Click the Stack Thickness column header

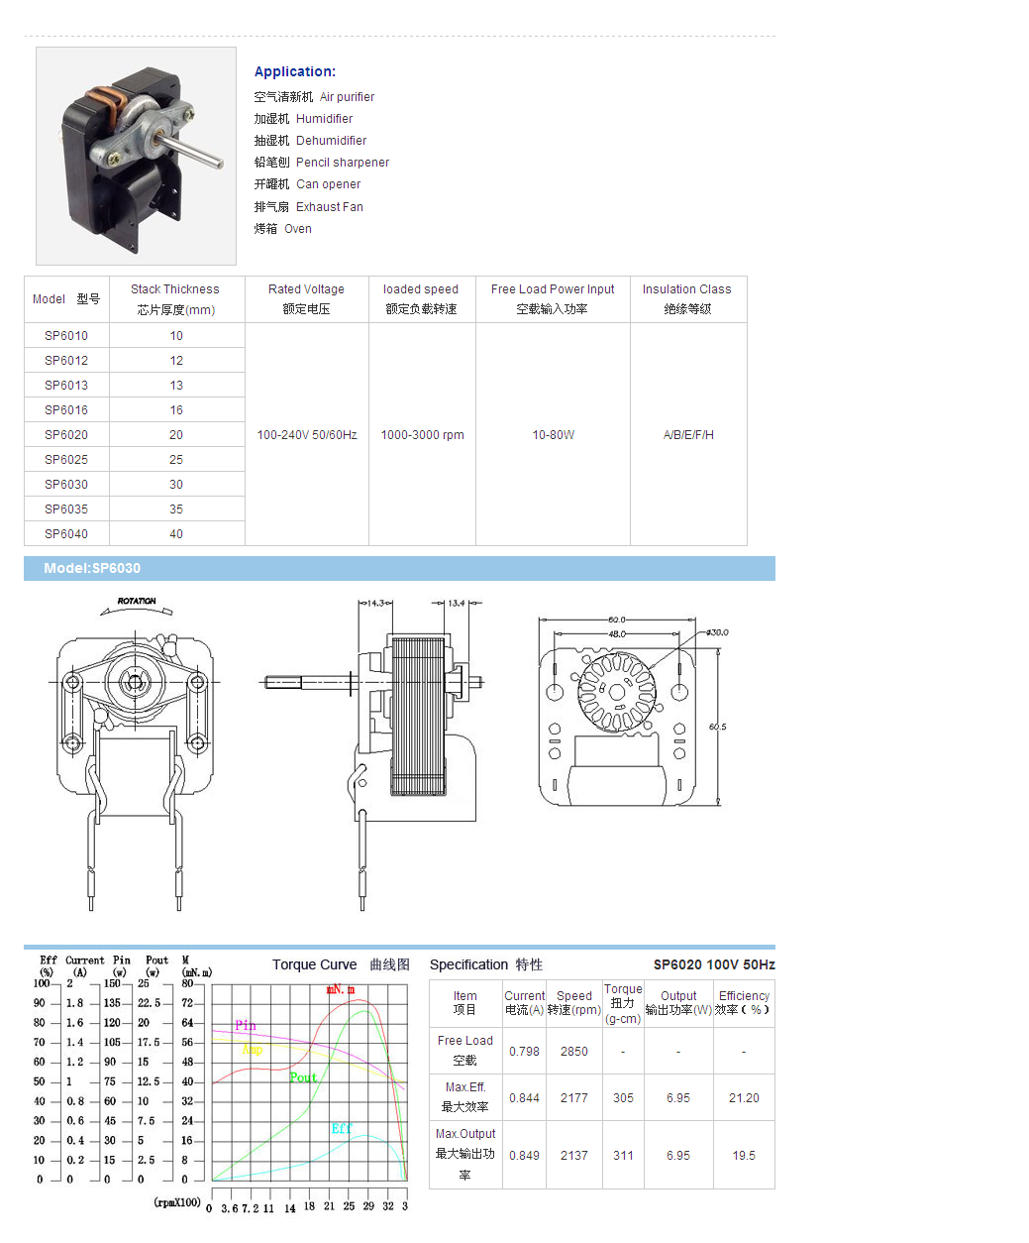pos(175,299)
